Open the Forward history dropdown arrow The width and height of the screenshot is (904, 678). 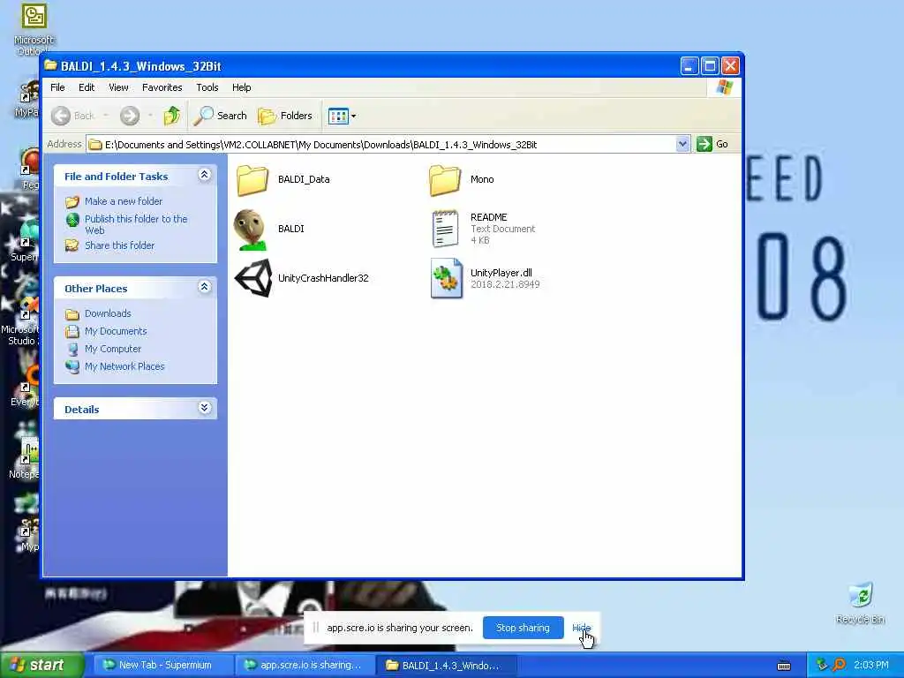(x=150, y=116)
